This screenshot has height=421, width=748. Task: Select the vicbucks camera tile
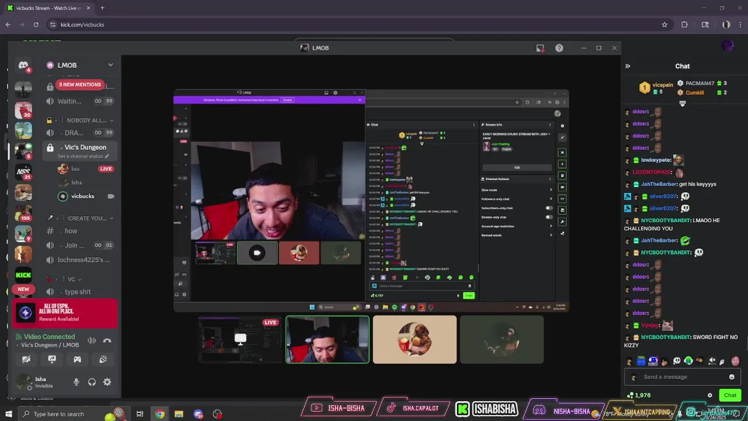327,340
